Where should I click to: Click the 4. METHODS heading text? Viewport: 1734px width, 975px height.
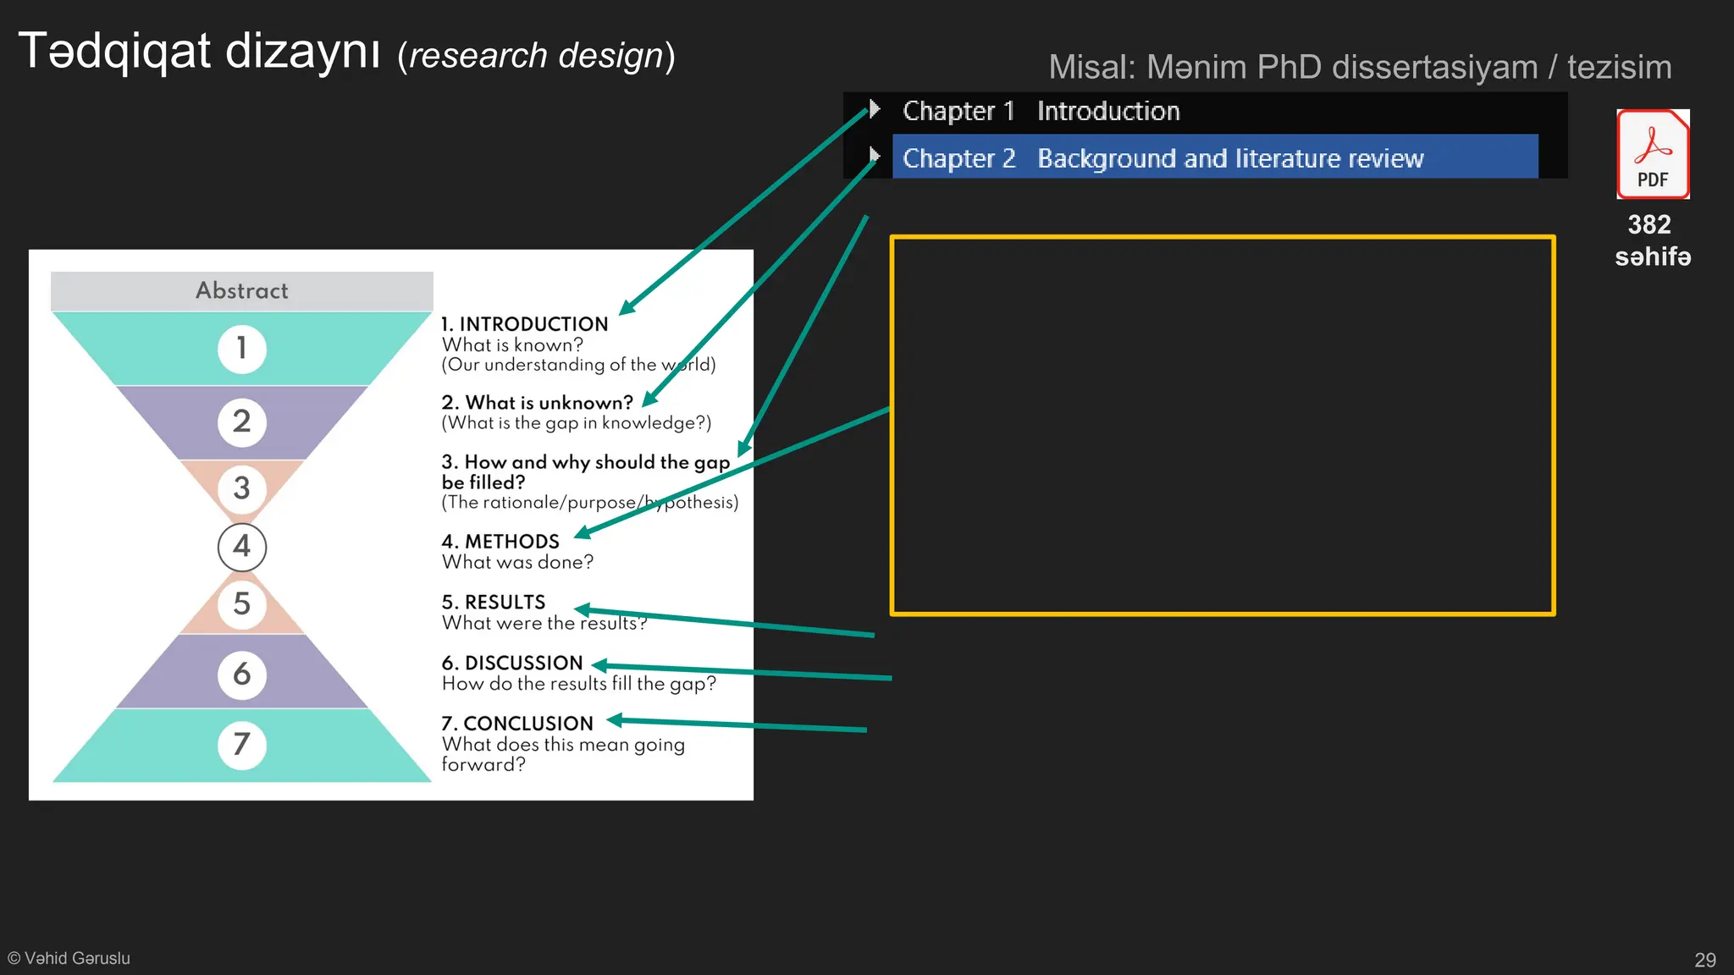(500, 542)
